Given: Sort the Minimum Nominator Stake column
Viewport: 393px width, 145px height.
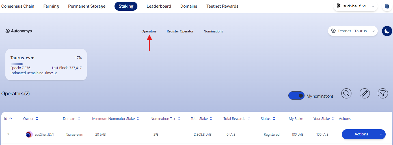Looking at the screenshot, I should pos(138,119).
